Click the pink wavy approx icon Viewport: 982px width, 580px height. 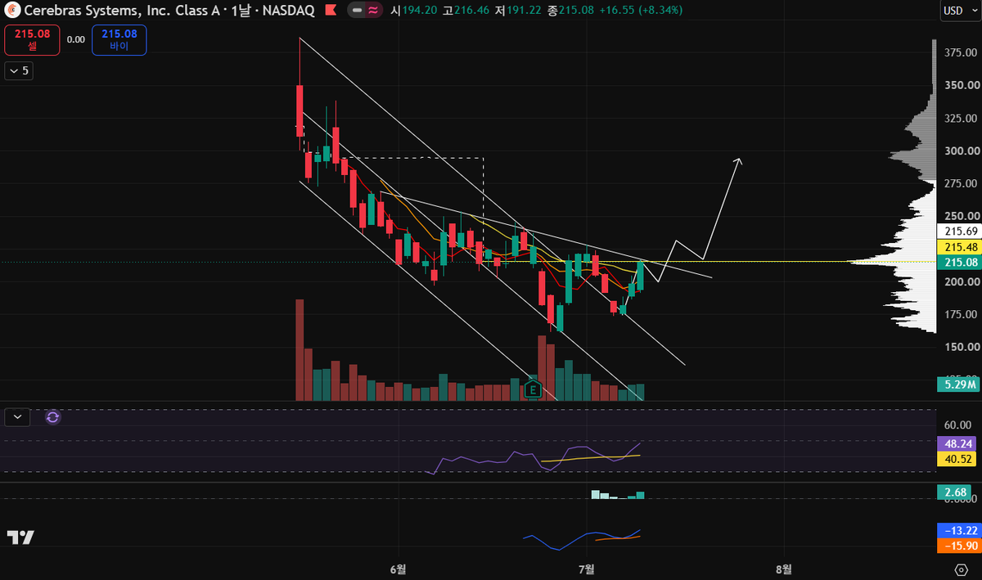click(372, 11)
